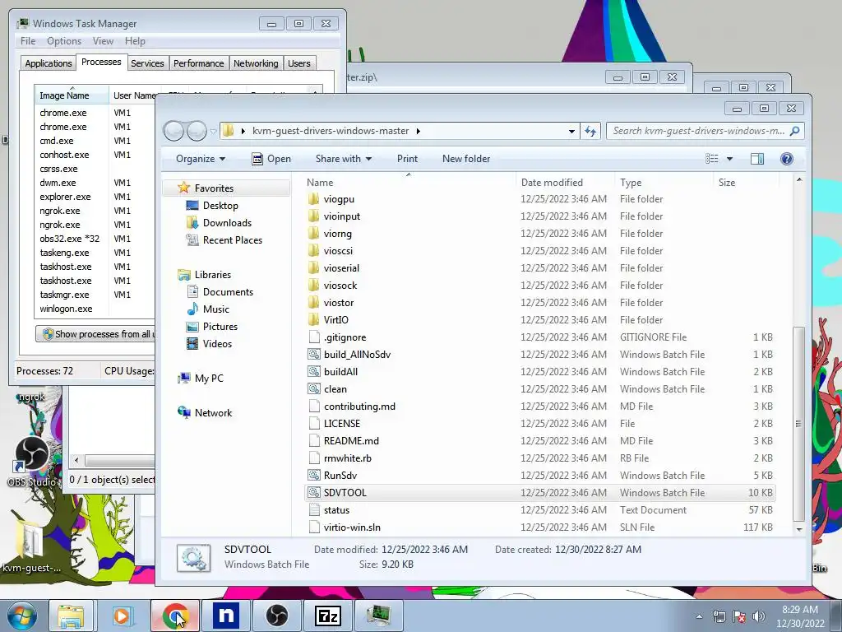
Task: Open the Share with dropdown
Action: click(x=344, y=159)
